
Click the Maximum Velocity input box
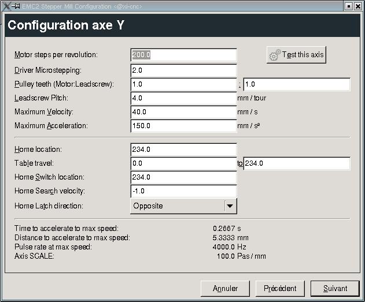tap(184, 112)
